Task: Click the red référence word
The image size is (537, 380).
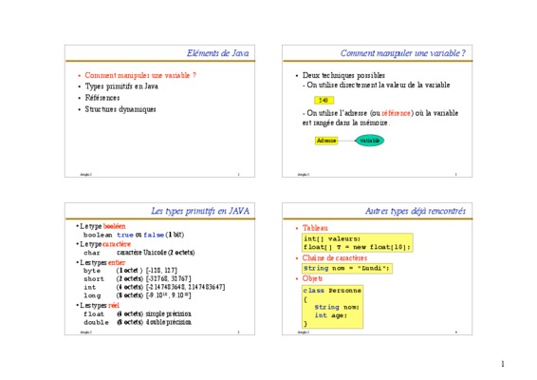Action: (x=396, y=113)
